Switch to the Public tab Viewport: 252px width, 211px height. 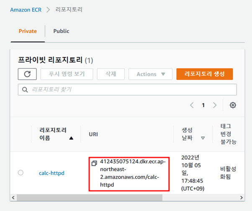coord(61,31)
